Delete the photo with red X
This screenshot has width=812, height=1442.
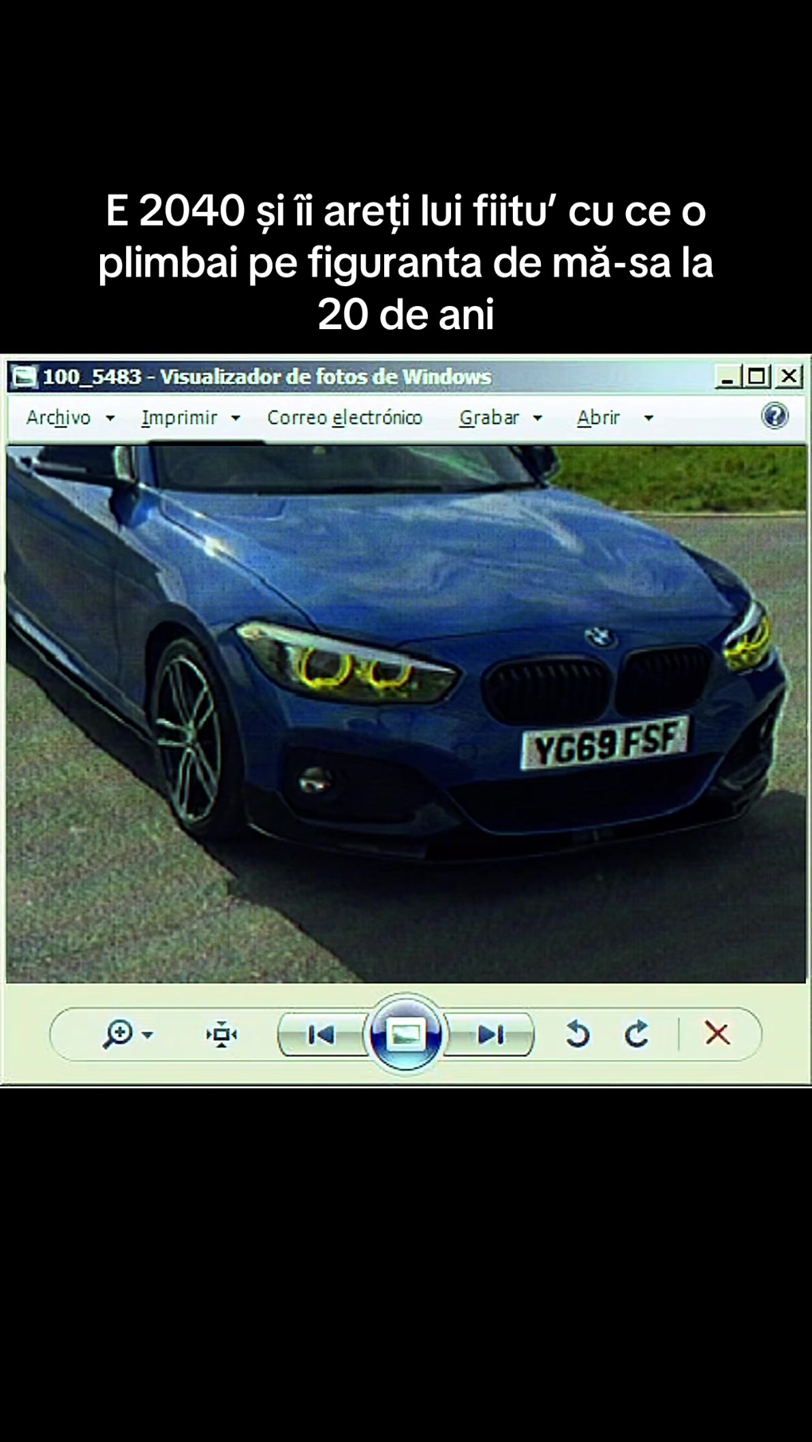coord(717,1034)
